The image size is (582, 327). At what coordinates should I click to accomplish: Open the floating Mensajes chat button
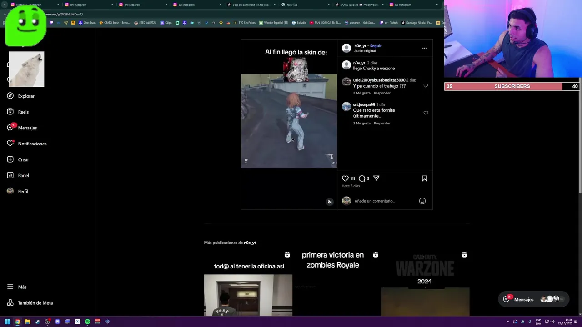(x=534, y=299)
